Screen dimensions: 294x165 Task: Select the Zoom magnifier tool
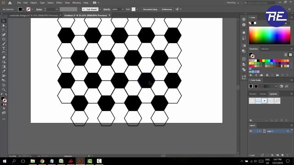(4, 90)
